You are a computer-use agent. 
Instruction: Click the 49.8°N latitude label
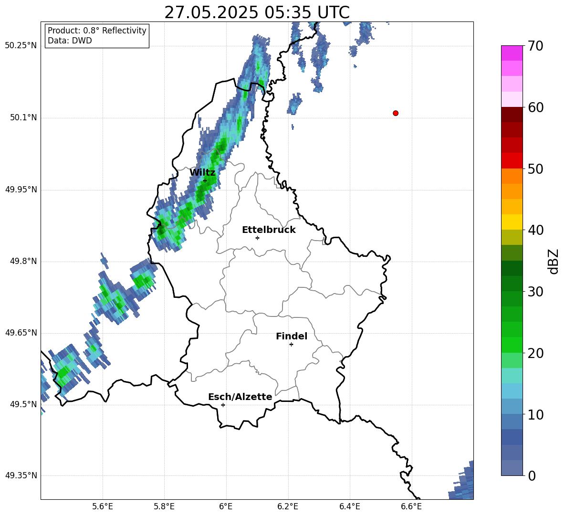click(23, 261)
